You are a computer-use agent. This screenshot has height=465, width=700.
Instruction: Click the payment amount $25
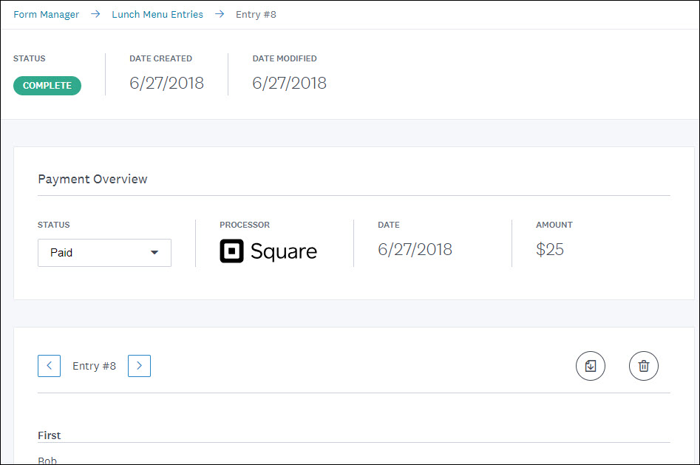[x=550, y=250]
